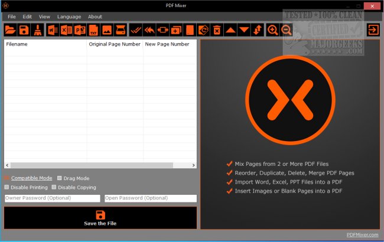
Task: Click the New Page Number column header
Action: pos(170,44)
